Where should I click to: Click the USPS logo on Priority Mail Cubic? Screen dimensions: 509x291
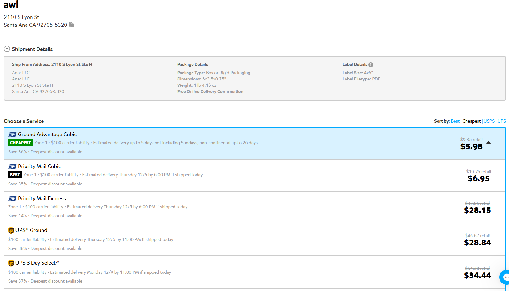click(x=12, y=167)
